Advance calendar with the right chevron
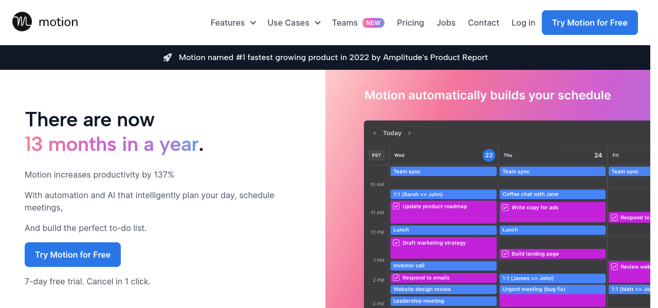The image size is (658, 308). [410, 133]
